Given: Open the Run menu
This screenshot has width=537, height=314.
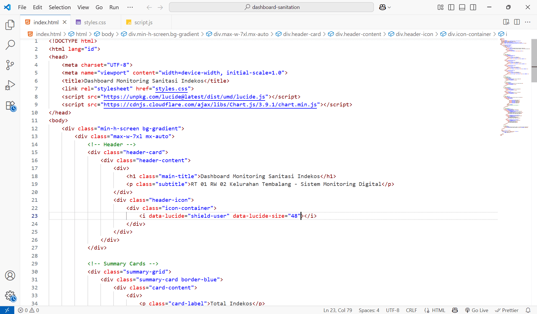Looking at the screenshot, I should 114,7.
